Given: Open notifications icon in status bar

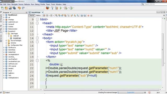Looking at the screenshot, I should pyautogui.click(x=149, y=92).
